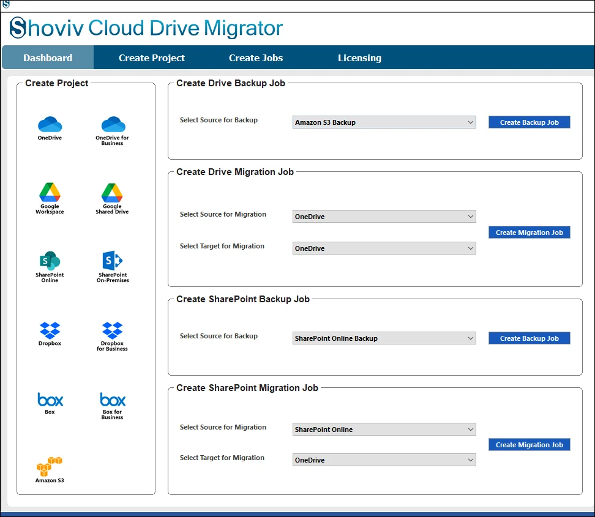Screen dimensions: 595x517
Task: Click Create Backup Job for Drive Backup
Action: (530, 122)
